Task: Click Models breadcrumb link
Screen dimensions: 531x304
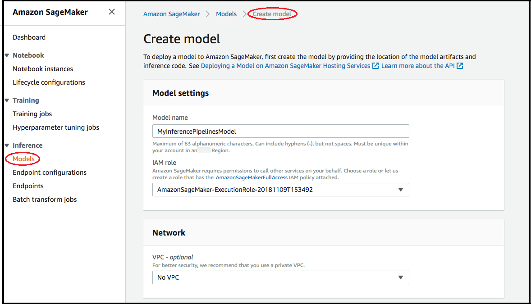Action: 226,14
